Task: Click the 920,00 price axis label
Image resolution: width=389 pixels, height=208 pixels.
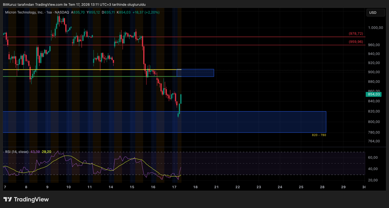Action: coord(373,63)
